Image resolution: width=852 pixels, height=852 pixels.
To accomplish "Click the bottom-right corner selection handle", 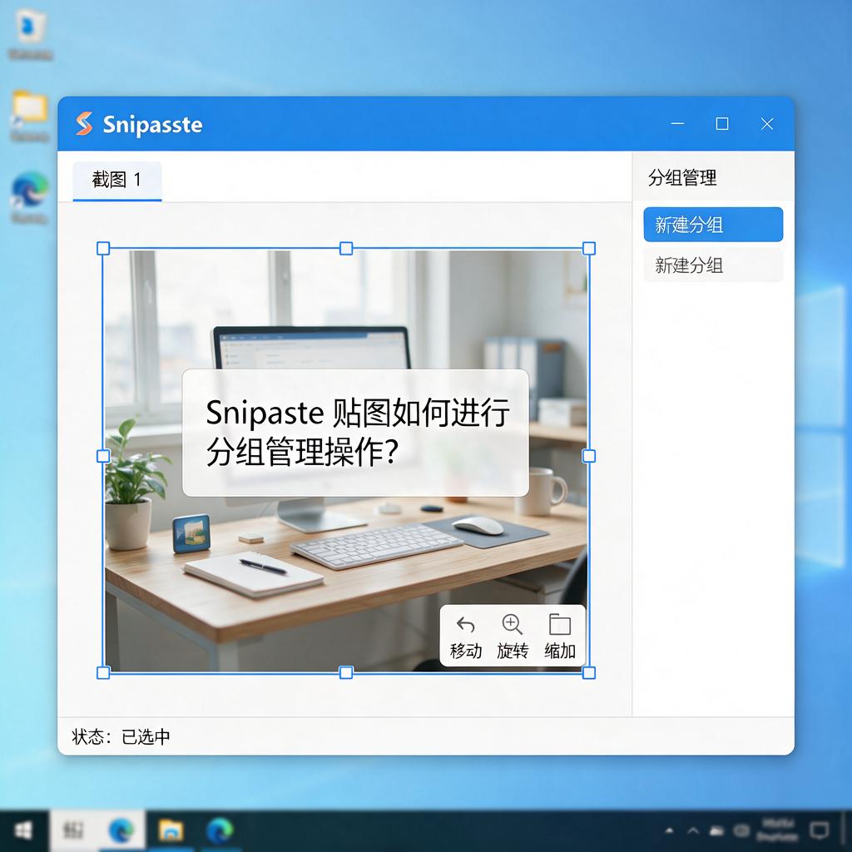I will coord(589,672).
